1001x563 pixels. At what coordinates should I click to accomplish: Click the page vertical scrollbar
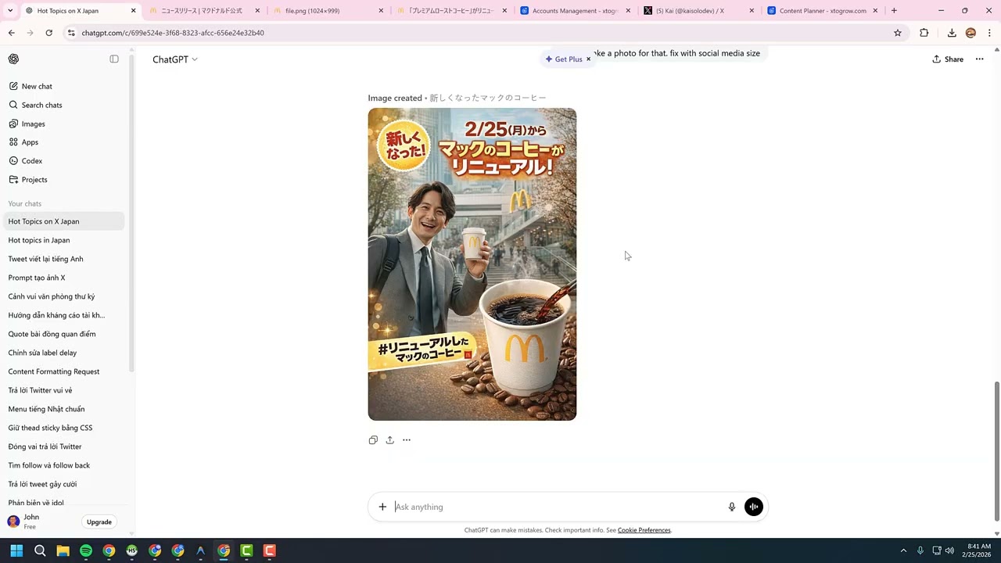click(x=996, y=452)
